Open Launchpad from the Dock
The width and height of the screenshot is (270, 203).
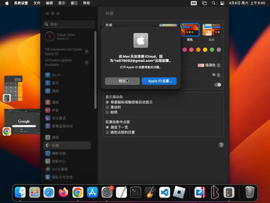(x=35, y=192)
